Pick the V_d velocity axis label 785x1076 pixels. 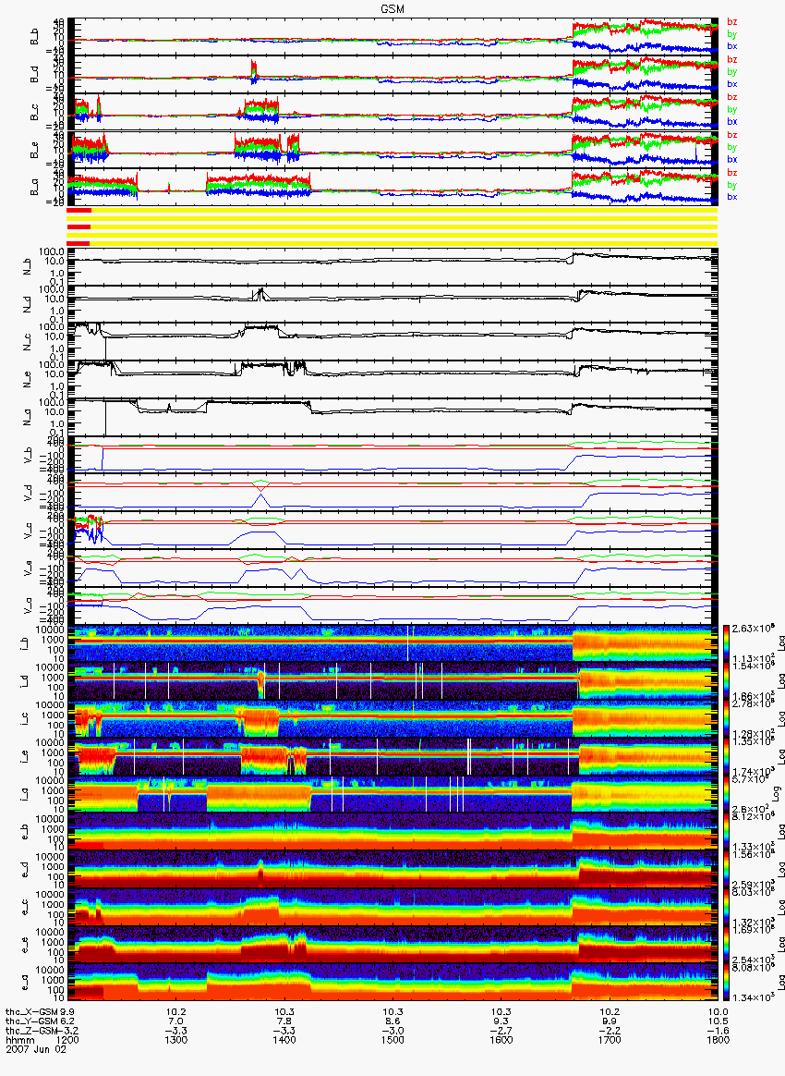click(x=28, y=494)
